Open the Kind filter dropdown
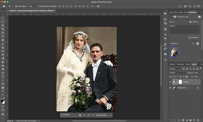This screenshot has height=122, width=203. (x=175, y=69)
